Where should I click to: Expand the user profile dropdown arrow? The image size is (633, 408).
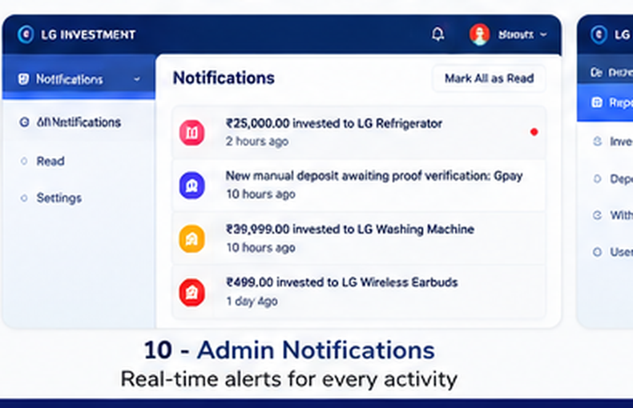point(543,34)
